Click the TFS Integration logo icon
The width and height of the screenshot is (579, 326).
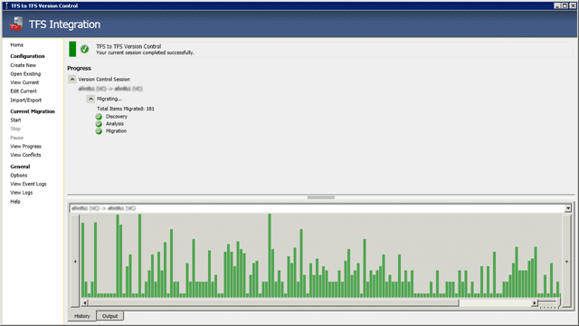pyautogui.click(x=16, y=24)
